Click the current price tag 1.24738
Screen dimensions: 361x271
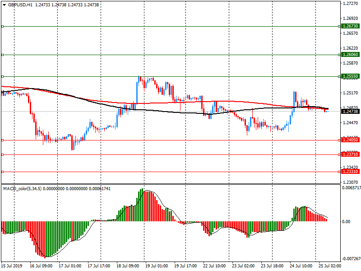350,112
